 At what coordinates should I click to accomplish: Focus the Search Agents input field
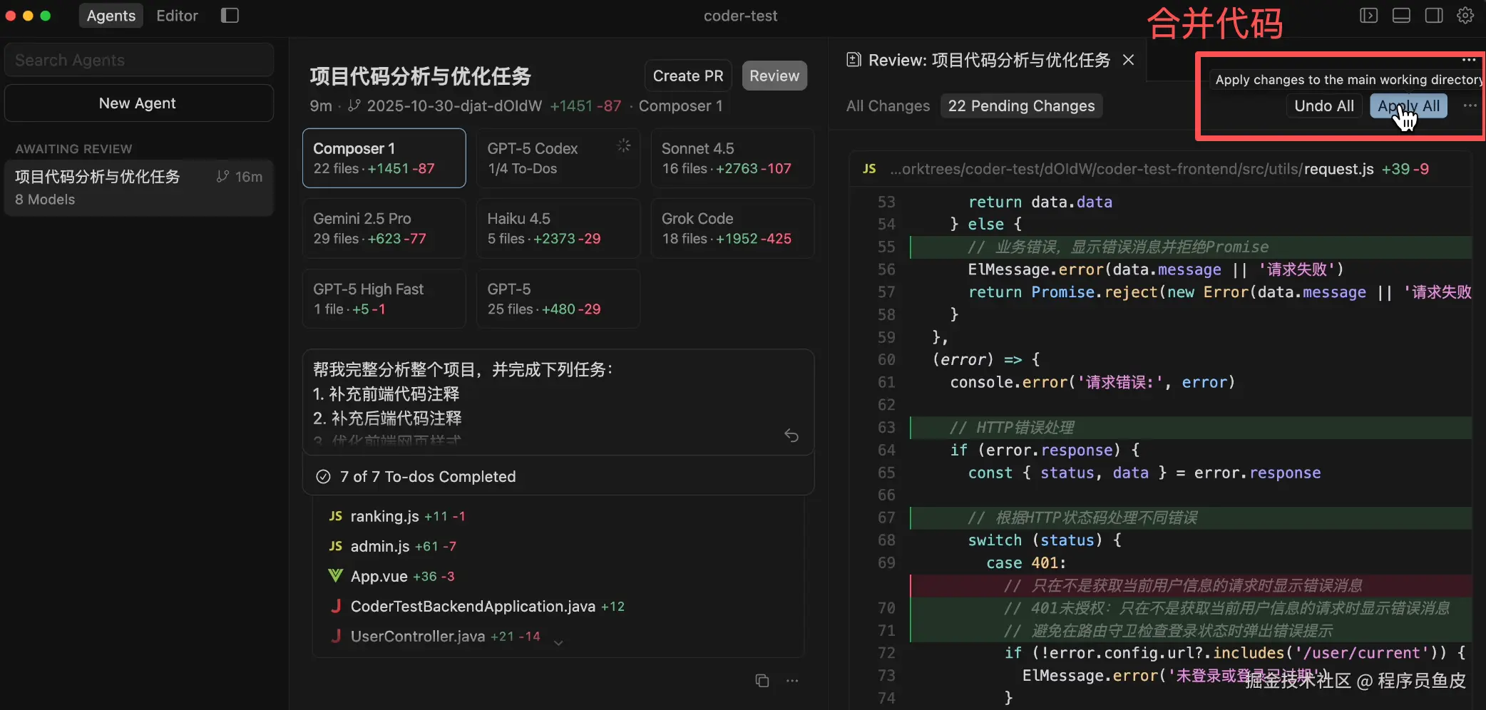pos(139,60)
